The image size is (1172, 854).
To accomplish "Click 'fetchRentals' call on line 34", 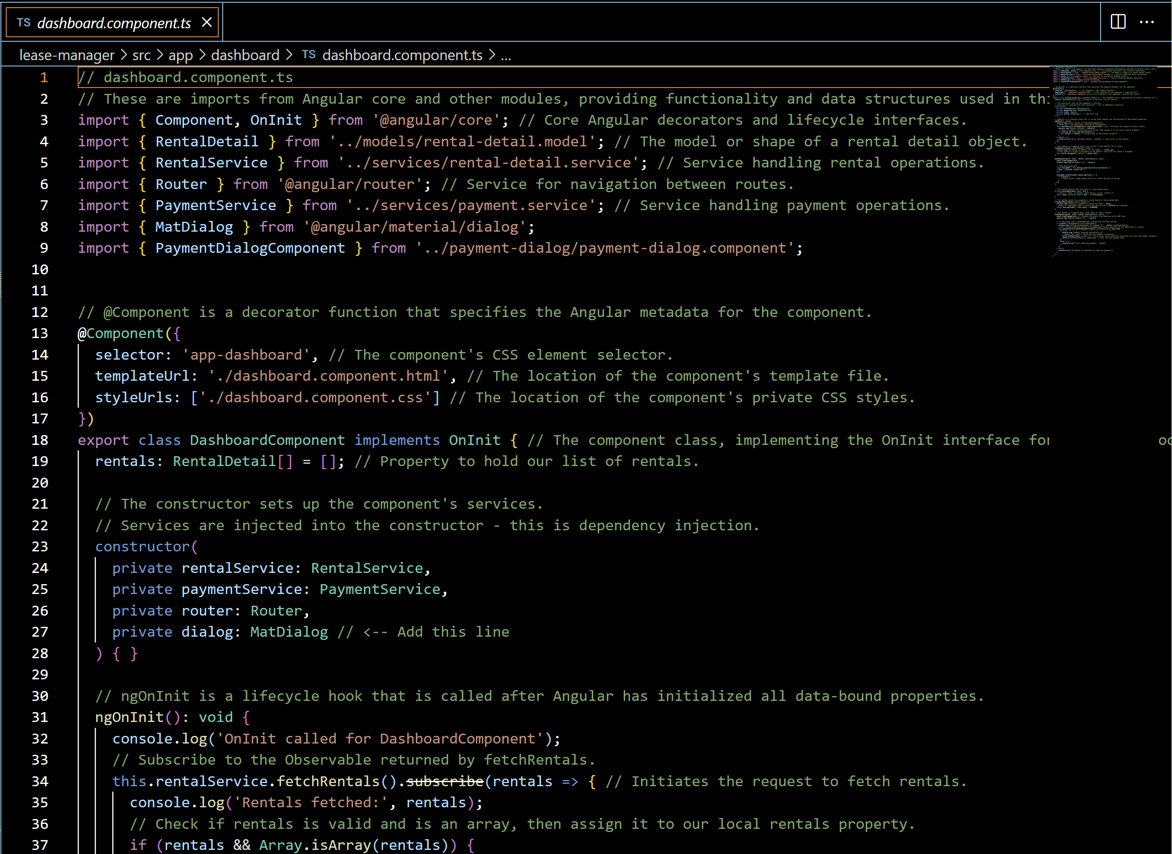I will pos(328,781).
